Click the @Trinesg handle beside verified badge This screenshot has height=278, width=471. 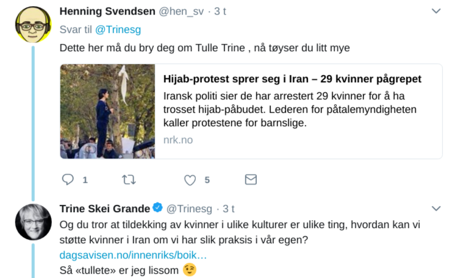pos(189,209)
